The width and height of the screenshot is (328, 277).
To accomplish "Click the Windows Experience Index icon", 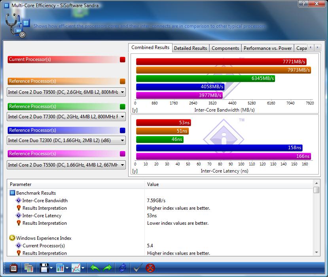I will coord(12,238).
